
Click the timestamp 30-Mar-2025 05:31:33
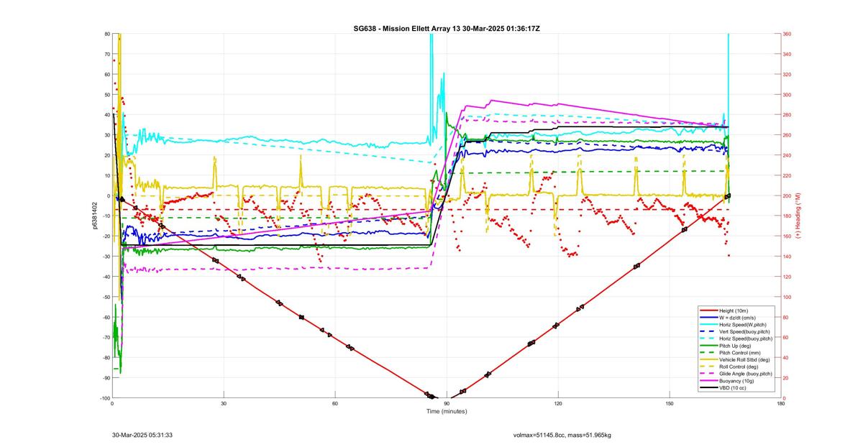[142, 435]
